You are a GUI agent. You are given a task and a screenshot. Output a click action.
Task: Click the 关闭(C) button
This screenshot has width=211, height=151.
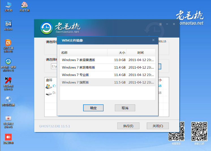158,126
